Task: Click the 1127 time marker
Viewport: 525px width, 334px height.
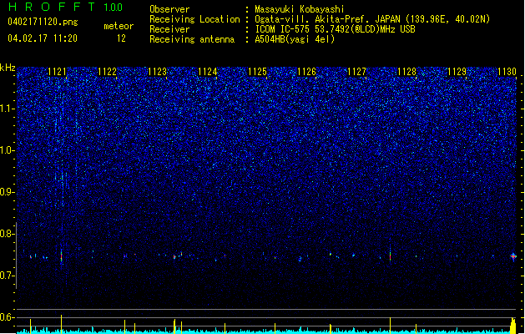Action: tap(357, 71)
